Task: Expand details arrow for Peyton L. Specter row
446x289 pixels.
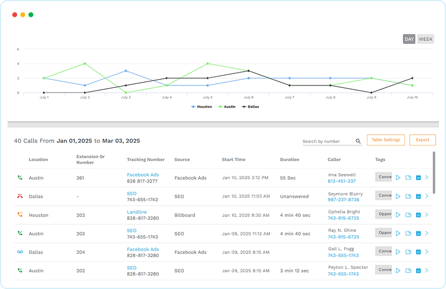Action: (x=427, y=271)
